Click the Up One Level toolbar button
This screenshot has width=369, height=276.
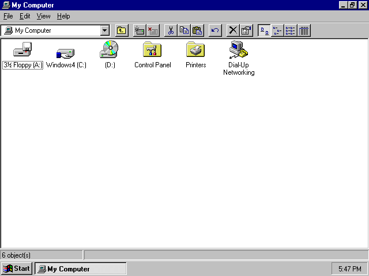tap(122, 30)
